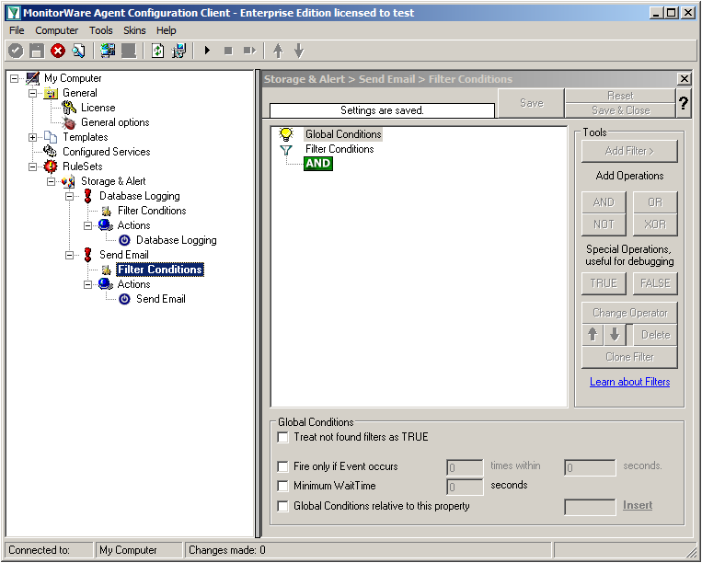
Task: Click the funnel icon beside Filter Conditions
Action: click(286, 149)
